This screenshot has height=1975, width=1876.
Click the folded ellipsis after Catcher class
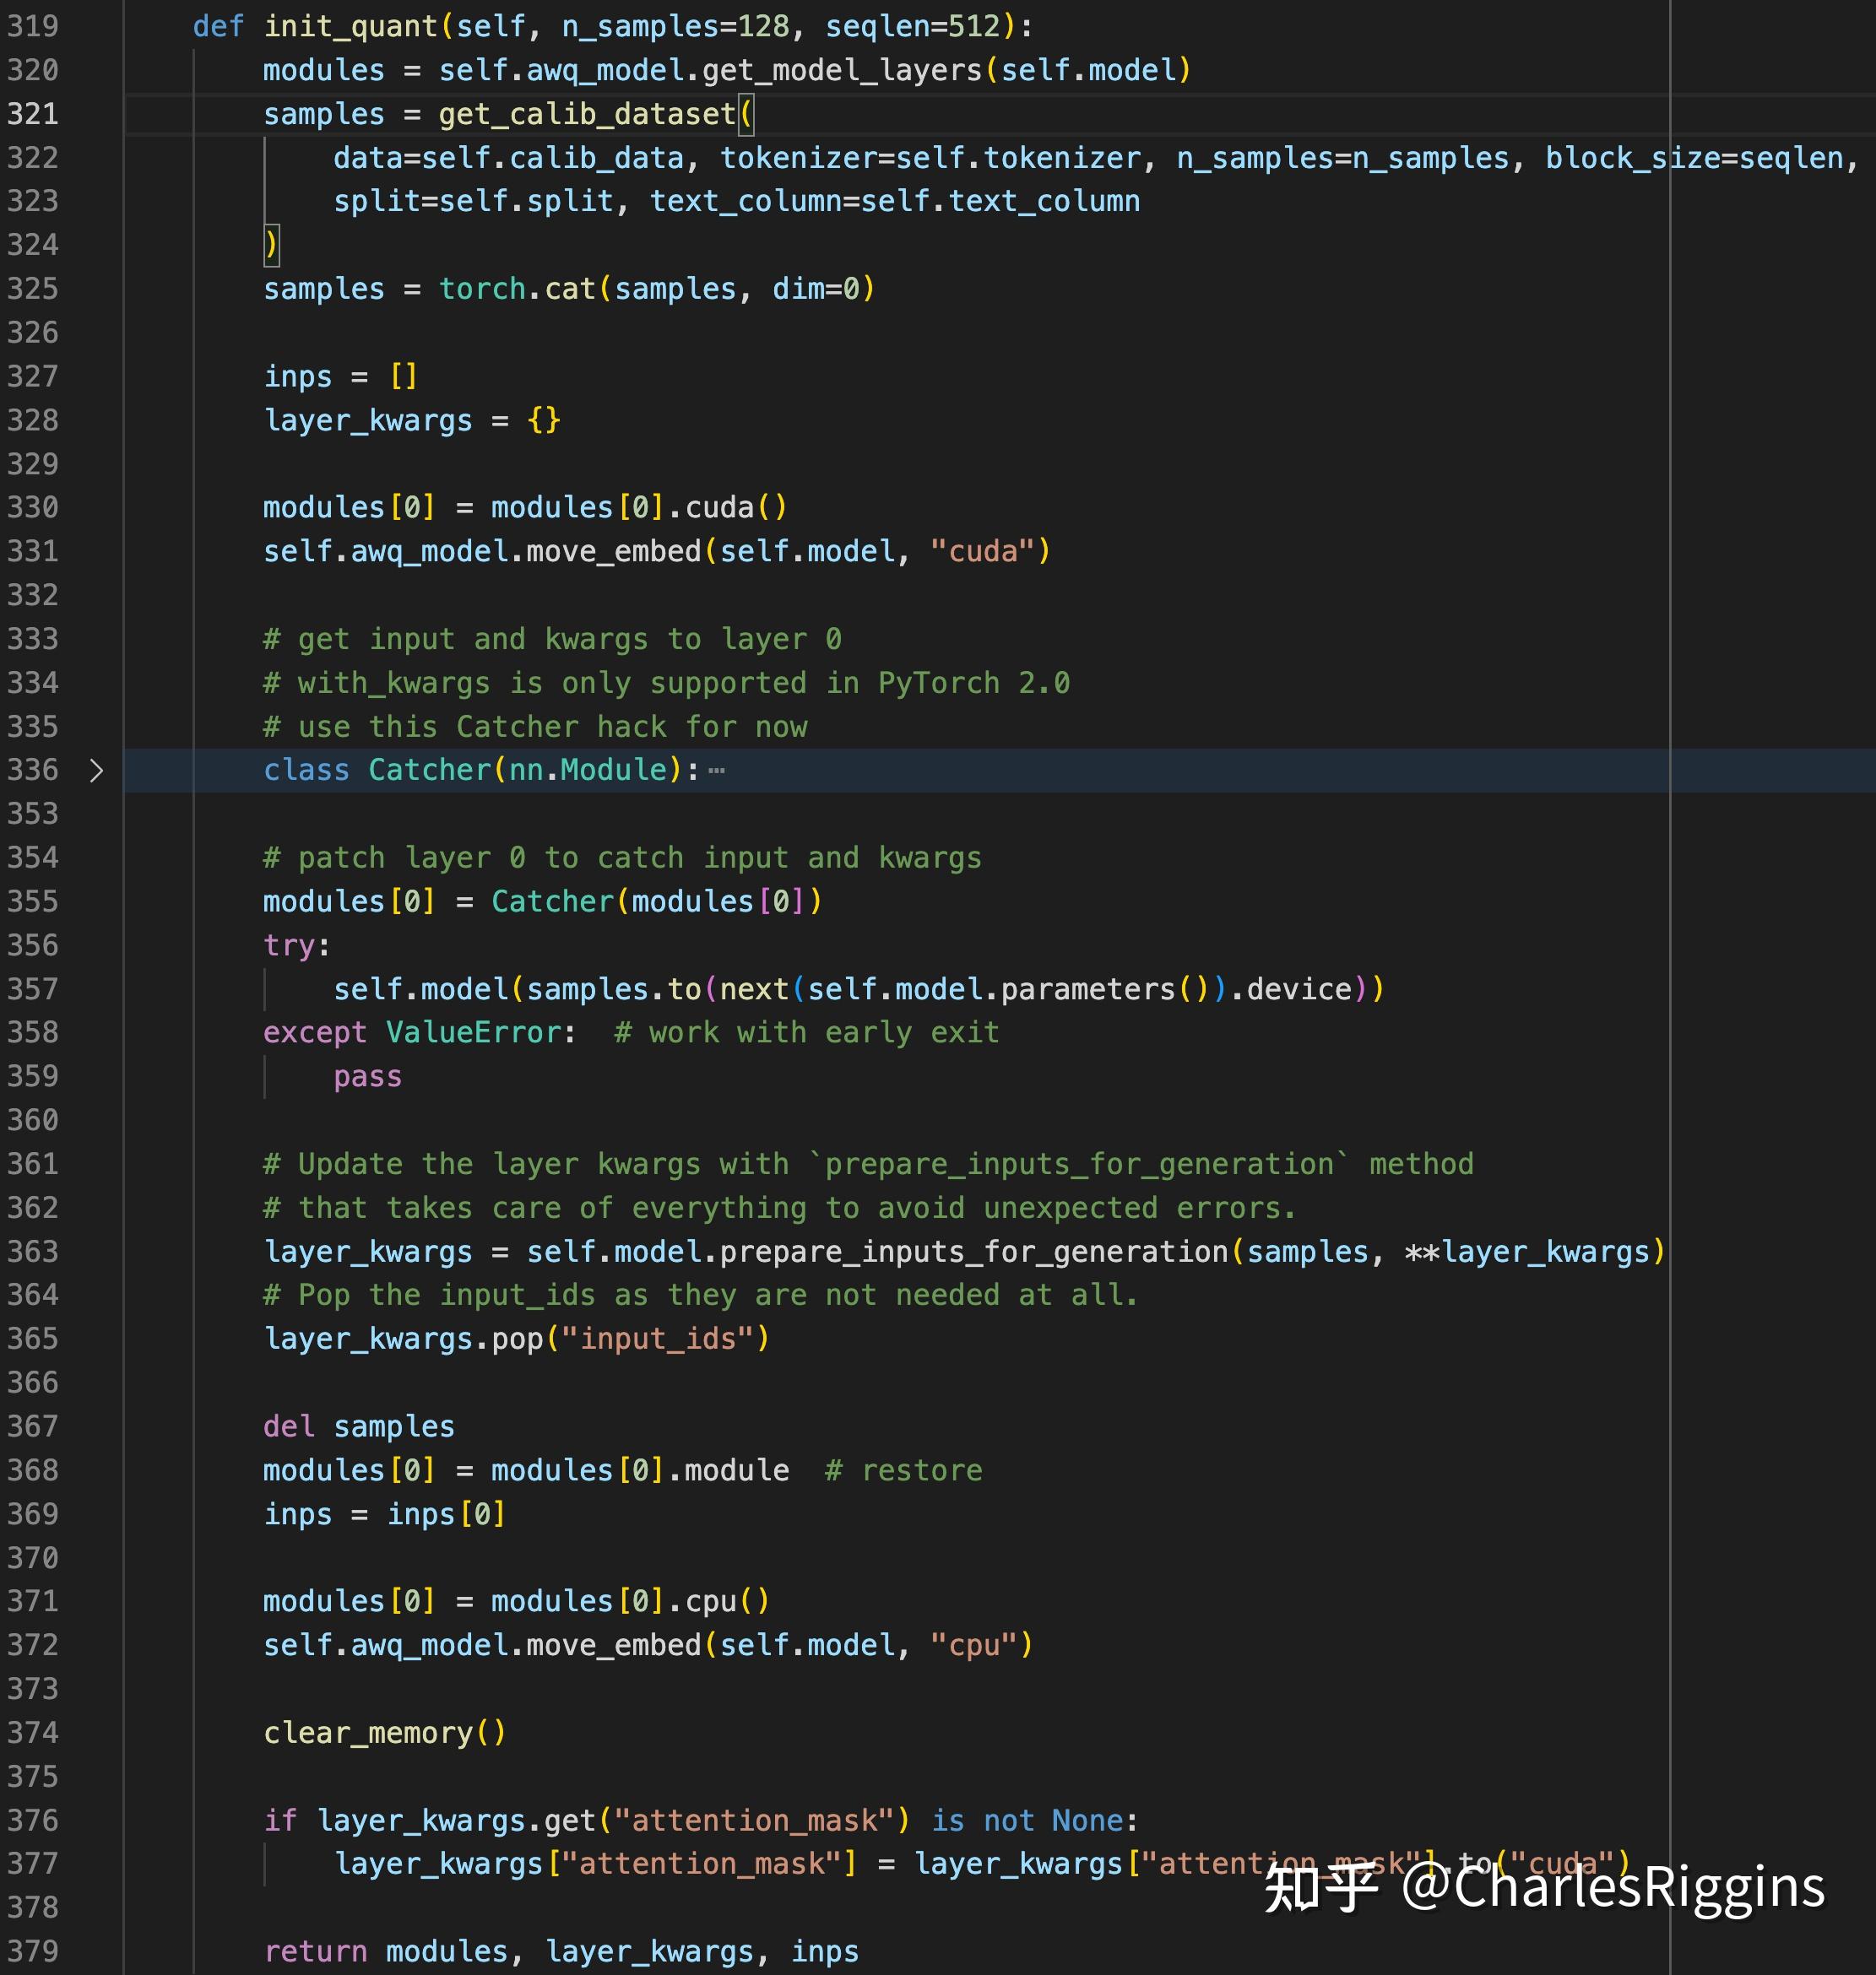pos(716,771)
